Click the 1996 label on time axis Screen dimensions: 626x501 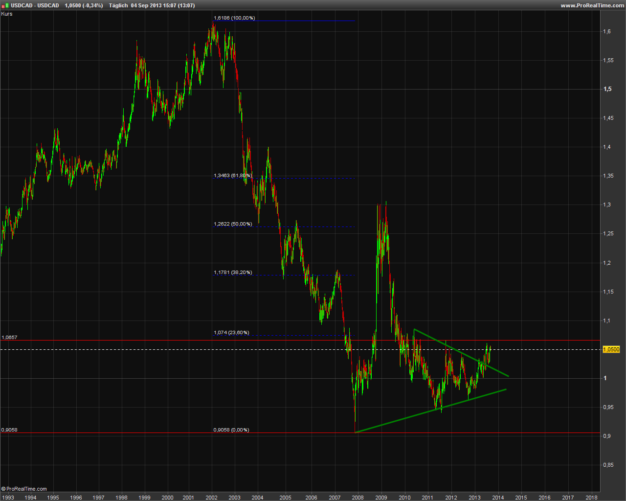76,498
